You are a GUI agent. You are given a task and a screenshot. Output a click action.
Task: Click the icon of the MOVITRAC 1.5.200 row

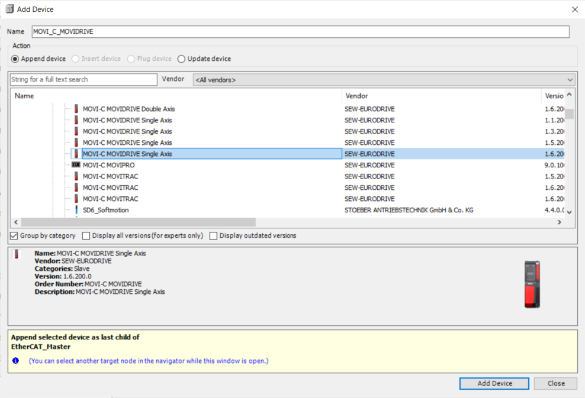76,176
